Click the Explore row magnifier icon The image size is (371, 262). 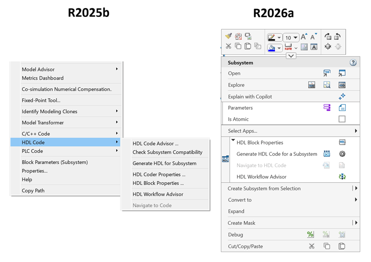click(327, 85)
